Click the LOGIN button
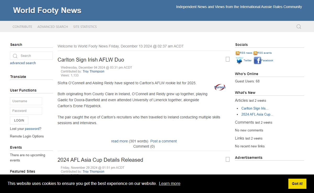This screenshot has height=193, width=314. pos(19,120)
